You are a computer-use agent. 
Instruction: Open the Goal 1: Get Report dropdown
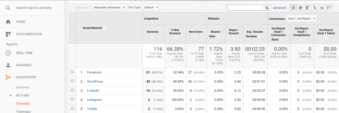[x=302, y=18]
